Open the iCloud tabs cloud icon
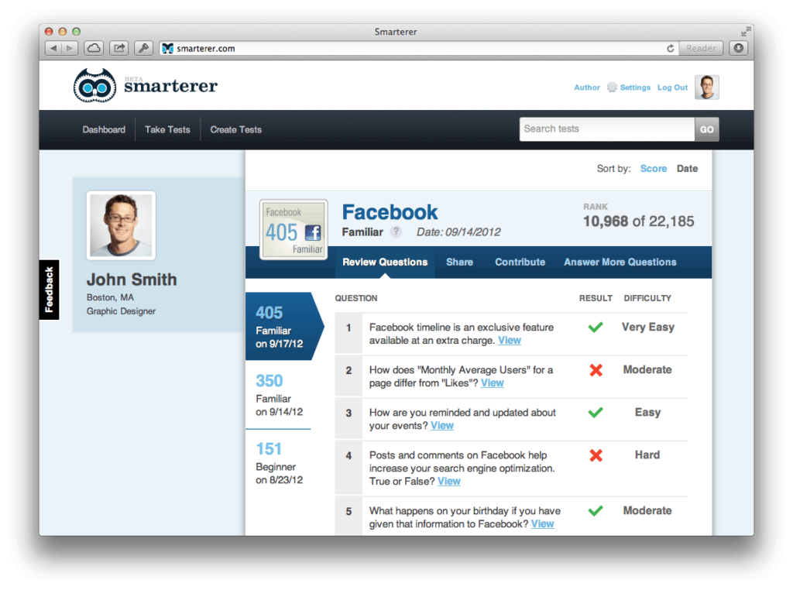Image resolution: width=793 pixels, height=590 pixels. 94,48
